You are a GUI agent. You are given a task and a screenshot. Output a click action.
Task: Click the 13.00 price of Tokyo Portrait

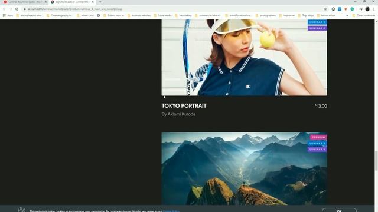(321, 106)
